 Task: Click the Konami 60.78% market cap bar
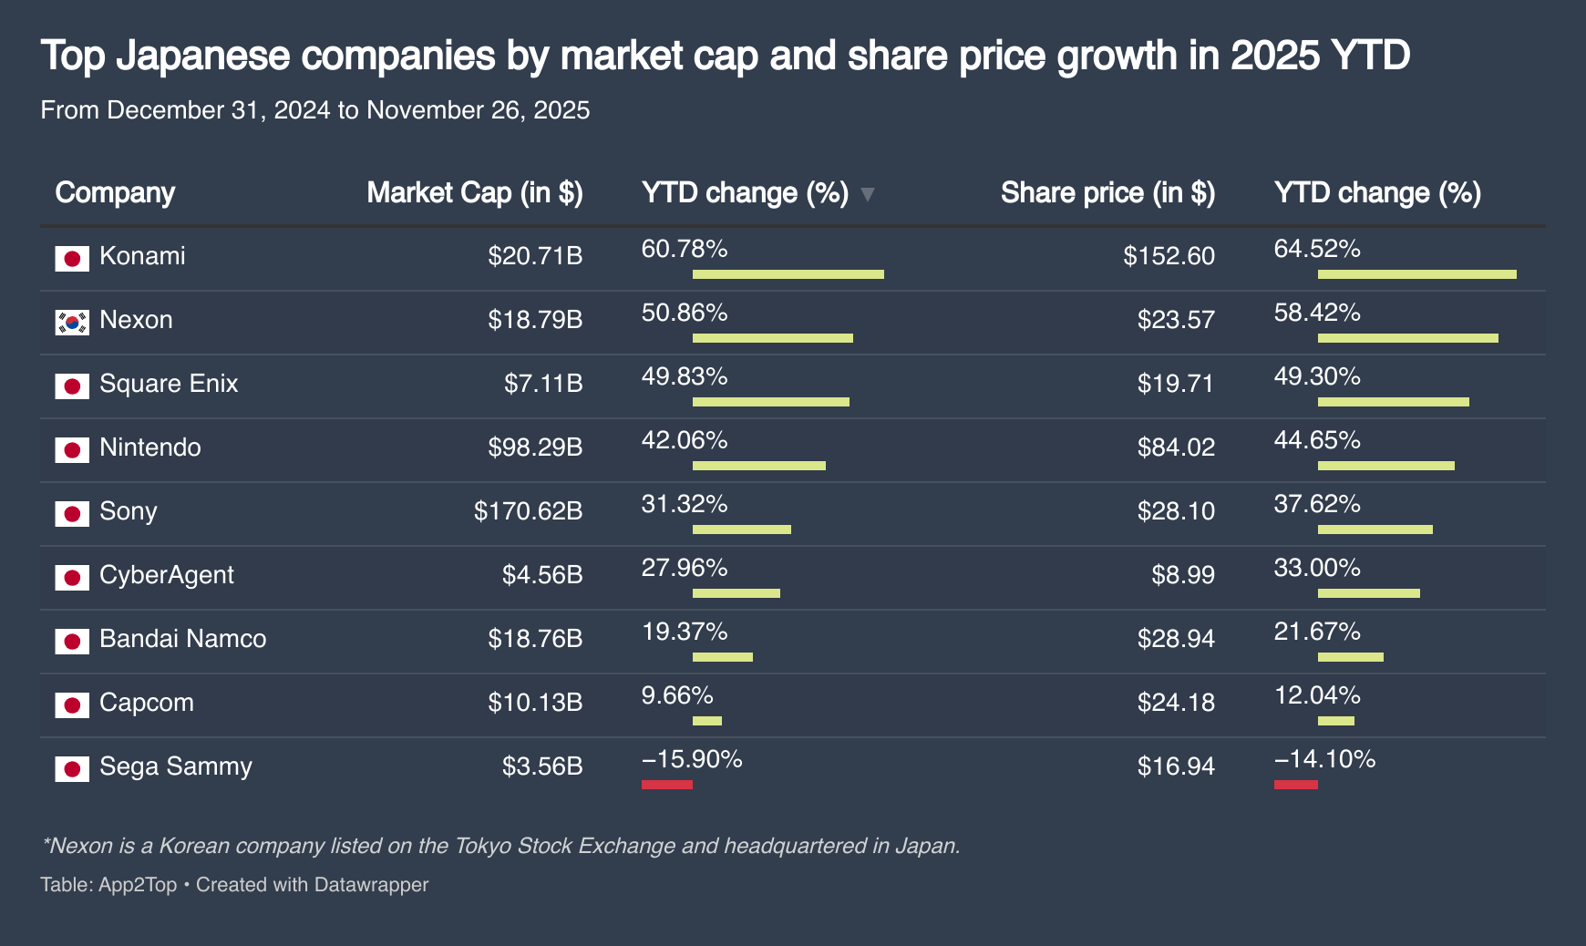point(788,274)
